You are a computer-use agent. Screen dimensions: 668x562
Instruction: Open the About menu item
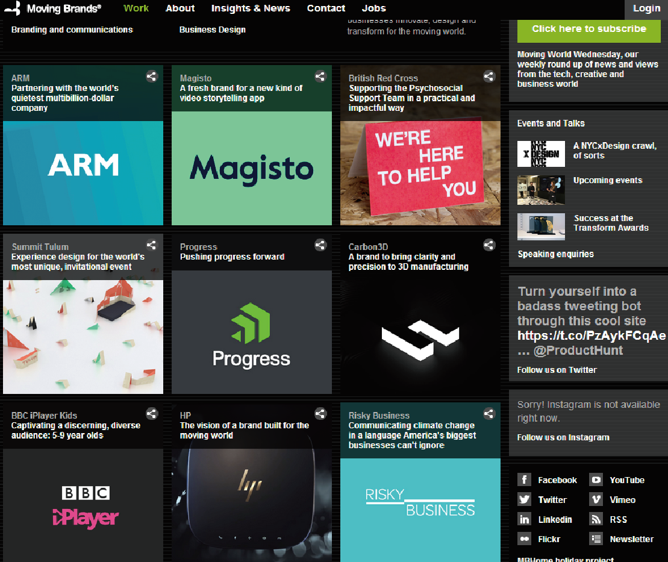(180, 8)
